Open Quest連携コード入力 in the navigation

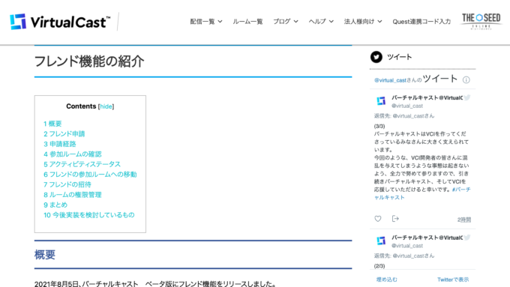point(421,22)
